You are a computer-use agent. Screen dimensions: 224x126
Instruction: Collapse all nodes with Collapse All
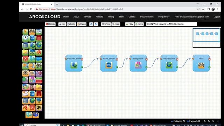pos(178,121)
